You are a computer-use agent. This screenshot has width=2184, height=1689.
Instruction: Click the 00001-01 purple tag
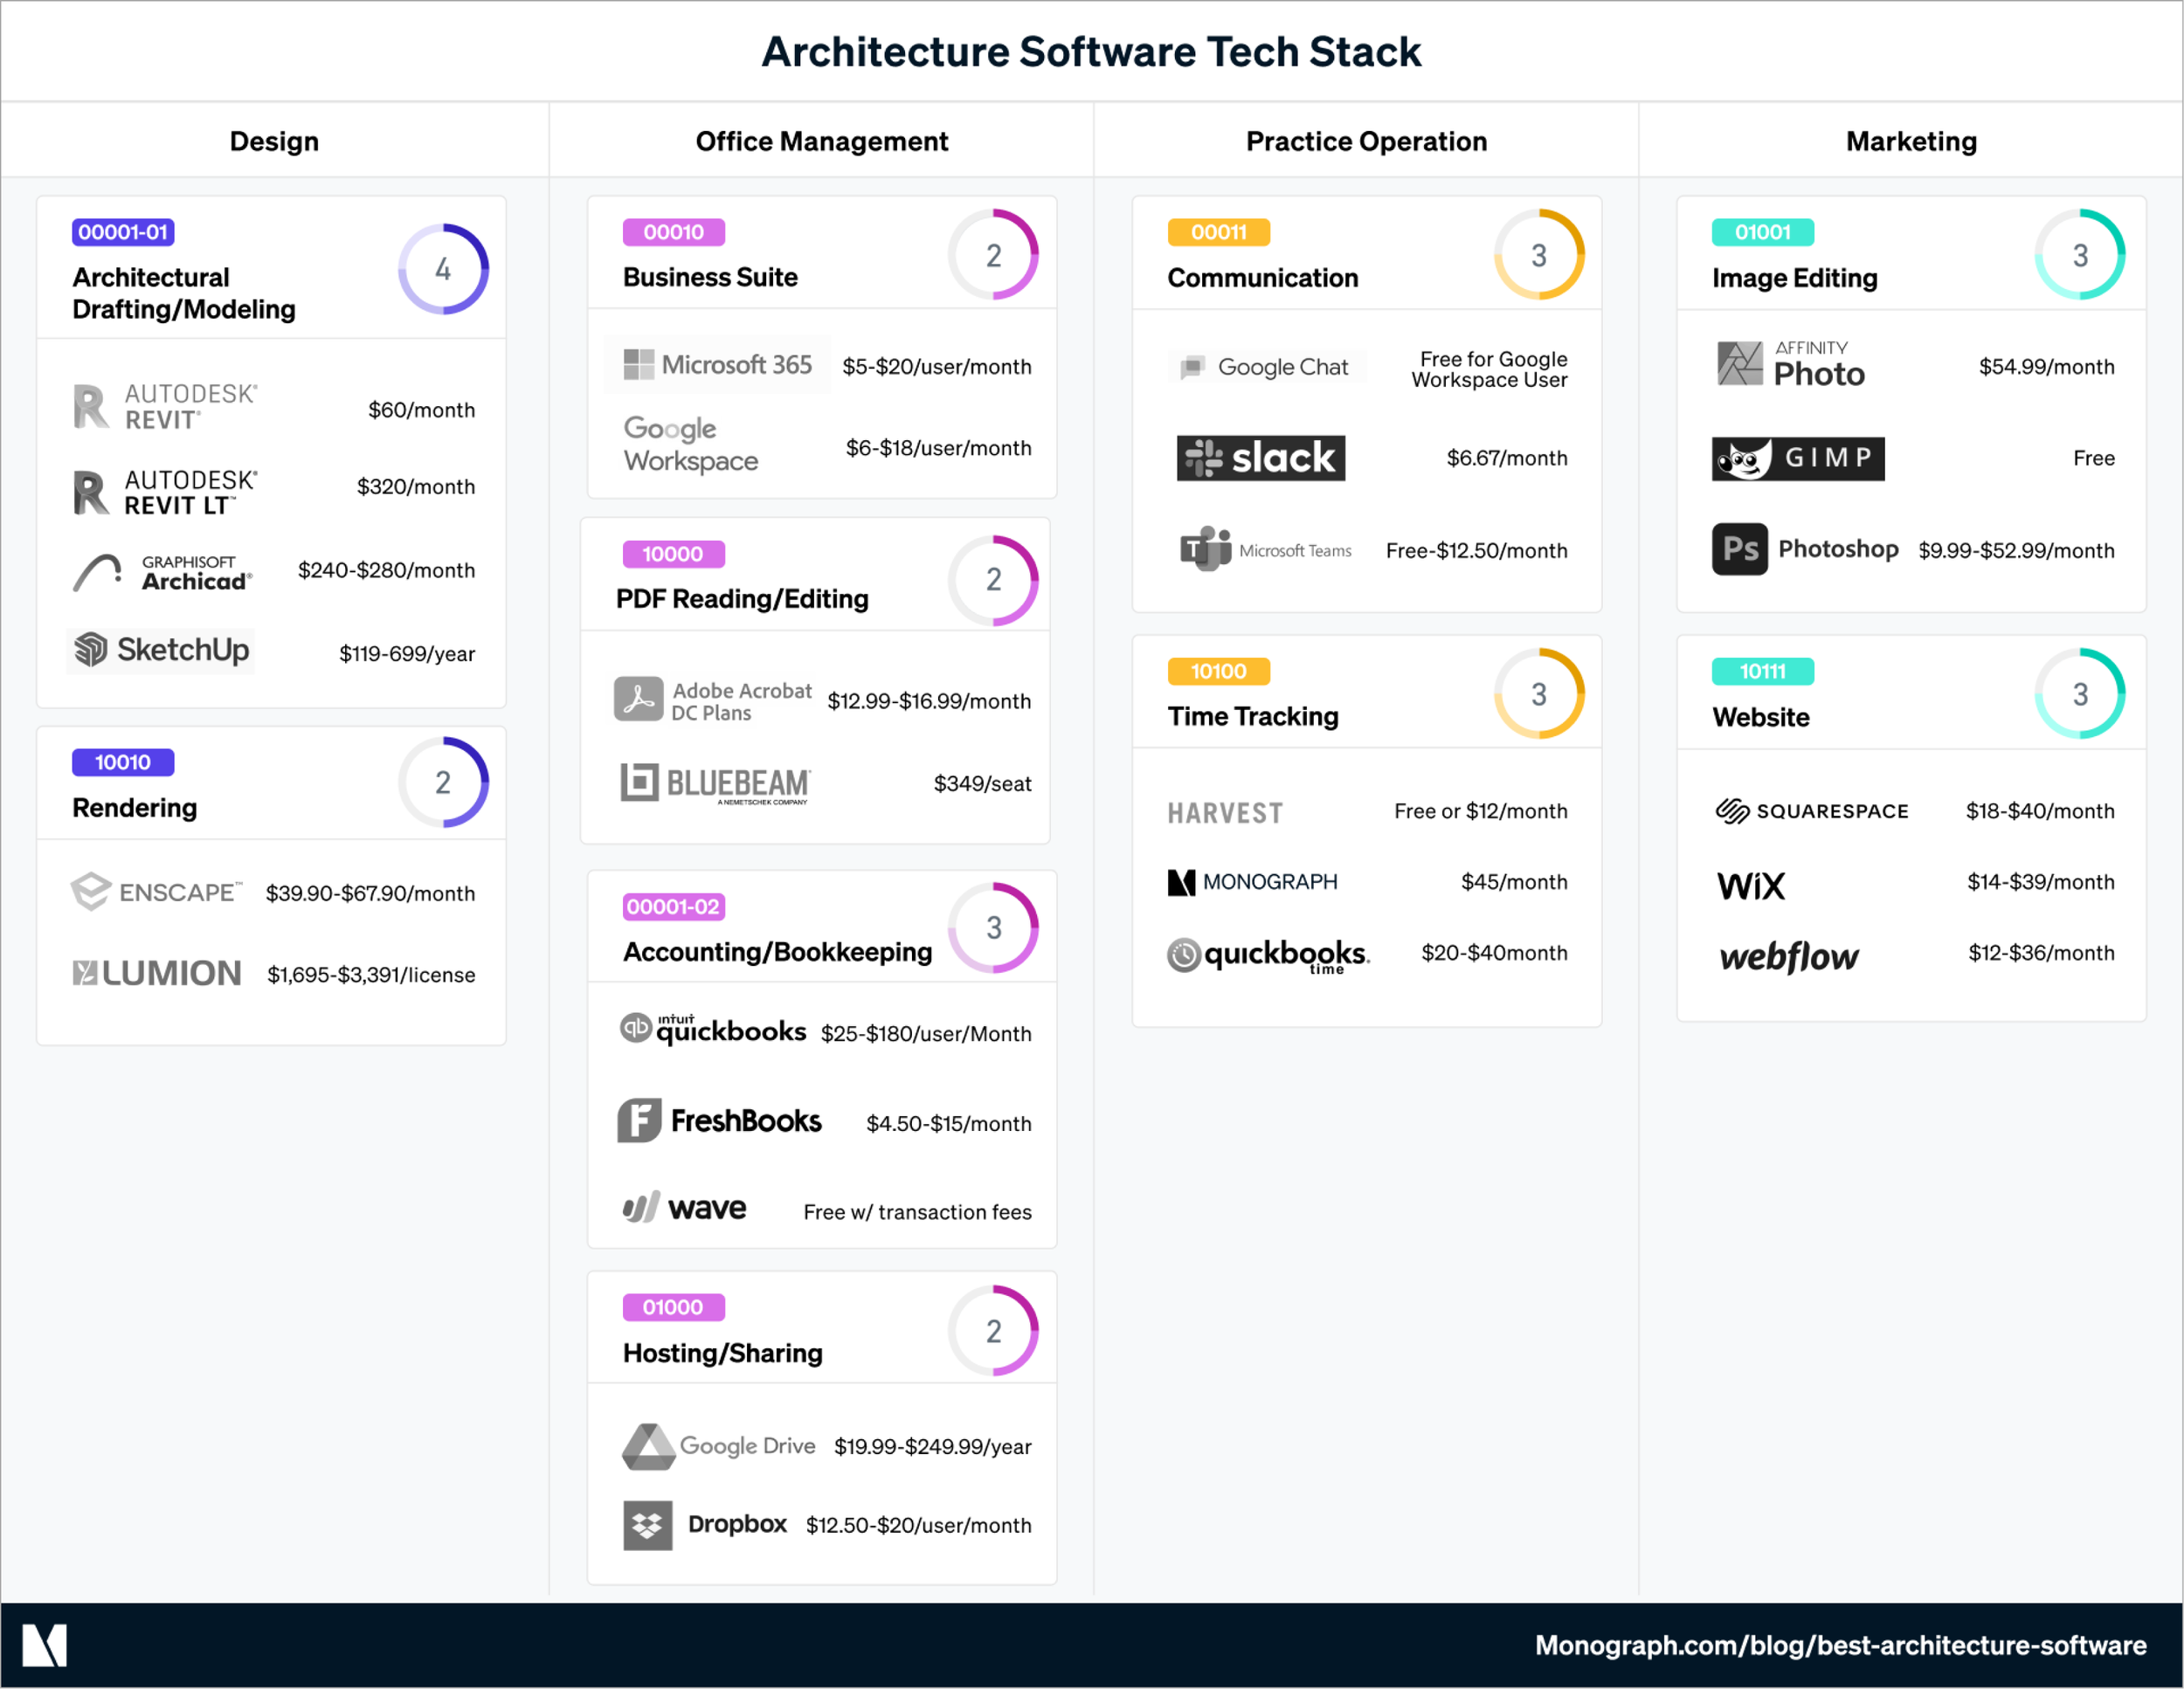[x=123, y=231]
